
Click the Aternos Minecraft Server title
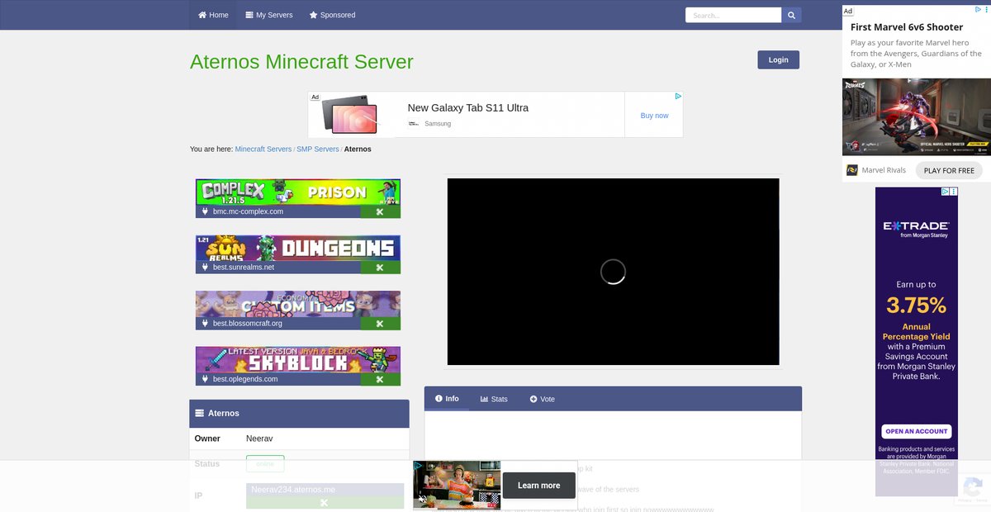[301, 62]
